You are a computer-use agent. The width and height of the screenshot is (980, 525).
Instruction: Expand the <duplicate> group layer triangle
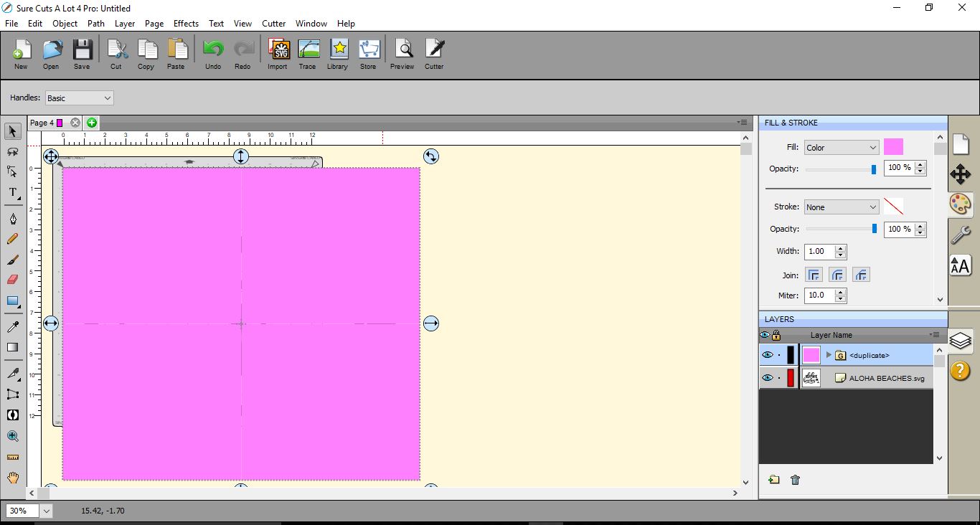point(829,355)
